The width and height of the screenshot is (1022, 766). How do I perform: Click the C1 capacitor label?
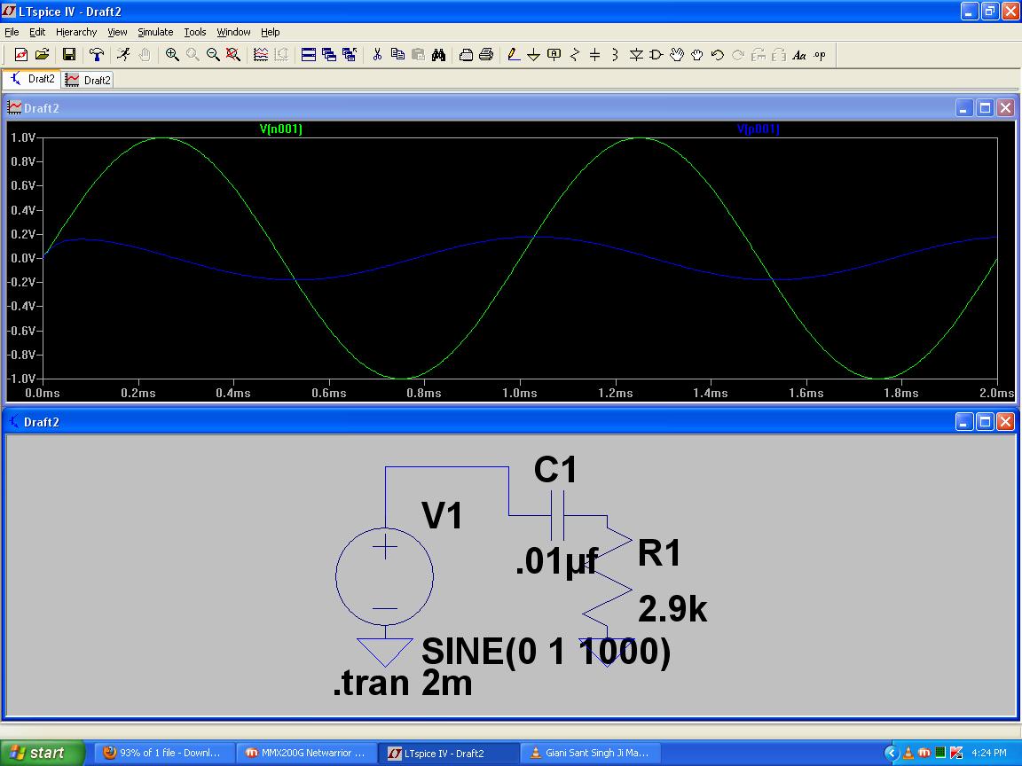[555, 470]
